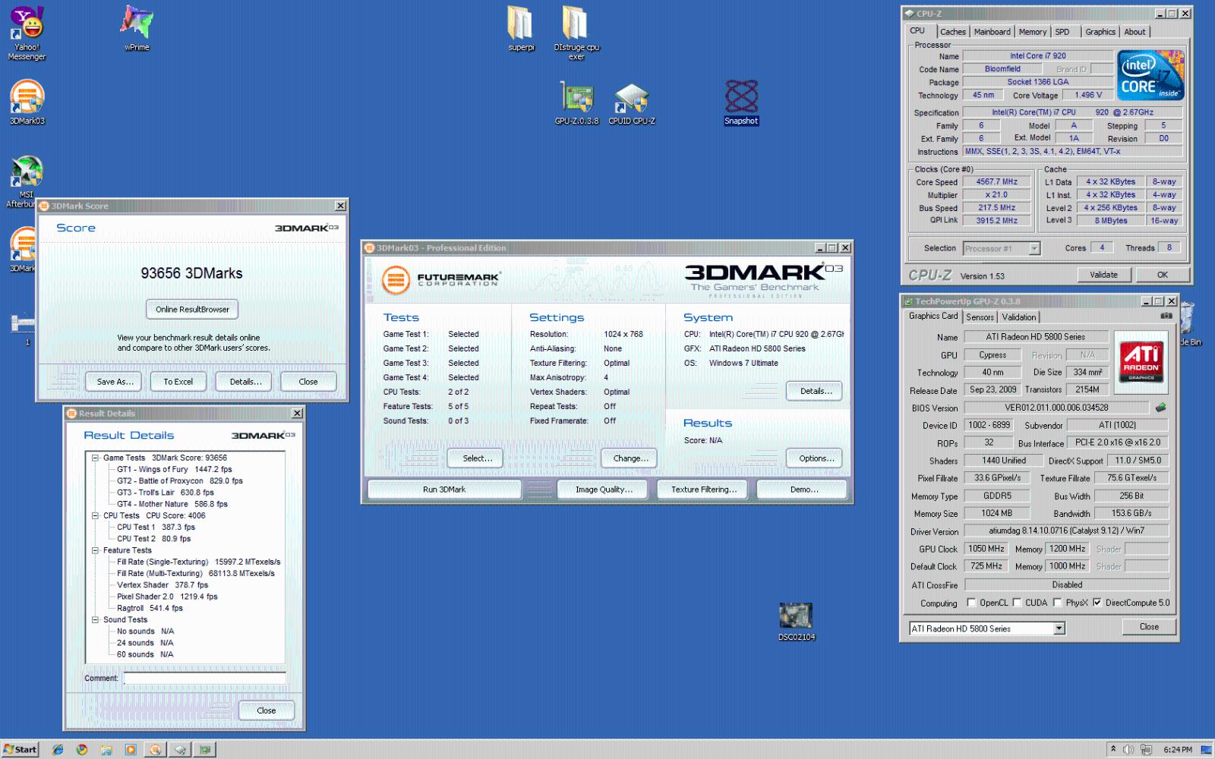Toggle the CUDA checkbox in GPU-Z
This screenshot has height=759, width=1215.
tap(1017, 603)
